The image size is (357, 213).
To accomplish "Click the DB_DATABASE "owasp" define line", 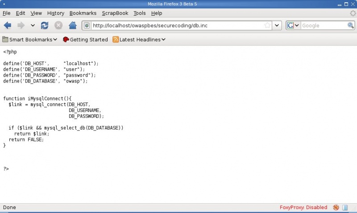I will (x=46, y=81).
